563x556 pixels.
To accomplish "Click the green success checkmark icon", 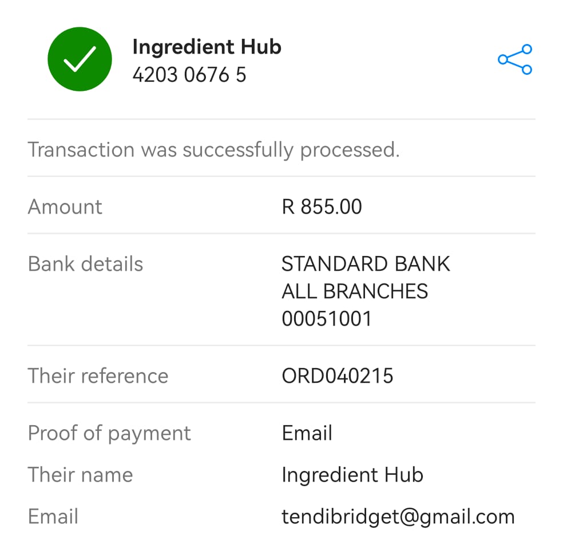I will pos(80,59).
